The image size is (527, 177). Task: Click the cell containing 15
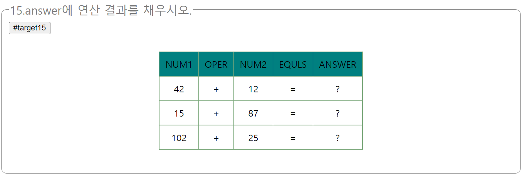179,113
